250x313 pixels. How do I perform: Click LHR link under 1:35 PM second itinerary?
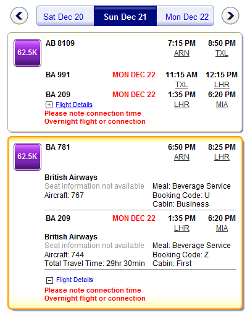point(181,228)
